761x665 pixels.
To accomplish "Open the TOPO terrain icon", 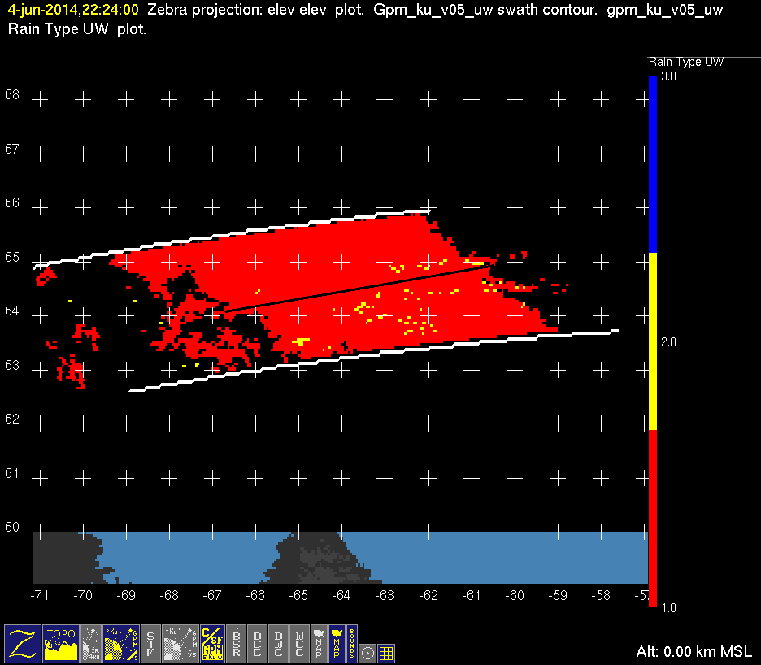I will (61, 643).
